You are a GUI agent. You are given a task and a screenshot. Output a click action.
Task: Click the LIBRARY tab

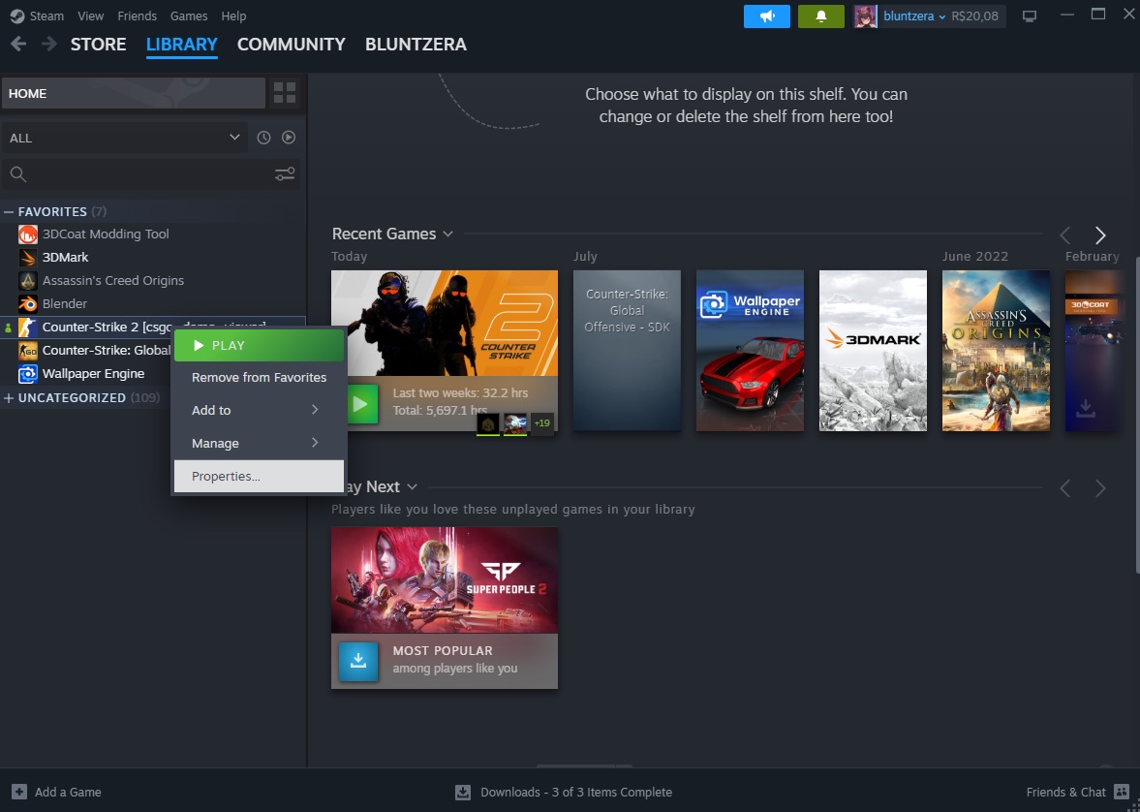pyautogui.click(x=182, y=45)
